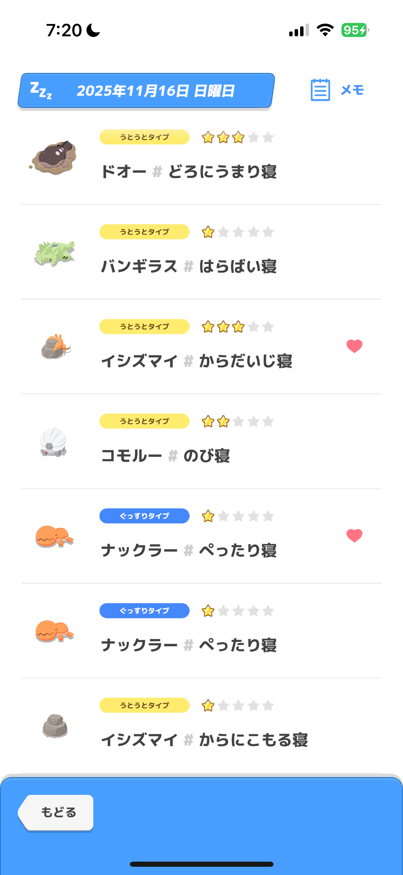Tap the ドオー mud-sleeping sprite
The height and width of the screenshot is (875, 403).
point(54,157)
